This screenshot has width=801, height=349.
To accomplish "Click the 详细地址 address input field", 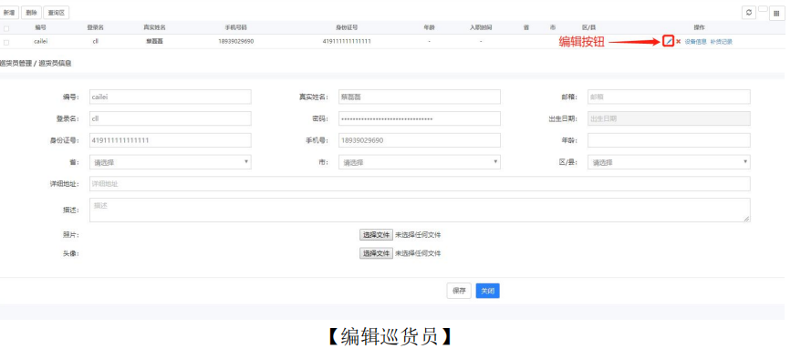I will tap(420, 184).
